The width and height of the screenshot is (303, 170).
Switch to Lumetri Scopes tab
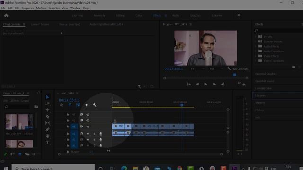point(40,24)
